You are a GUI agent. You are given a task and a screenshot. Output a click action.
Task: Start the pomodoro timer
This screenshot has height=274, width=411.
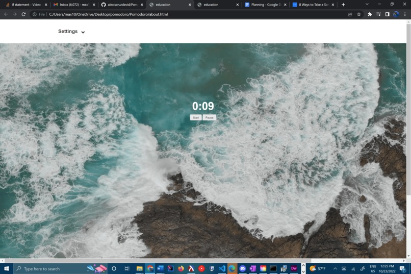(196, 117)
